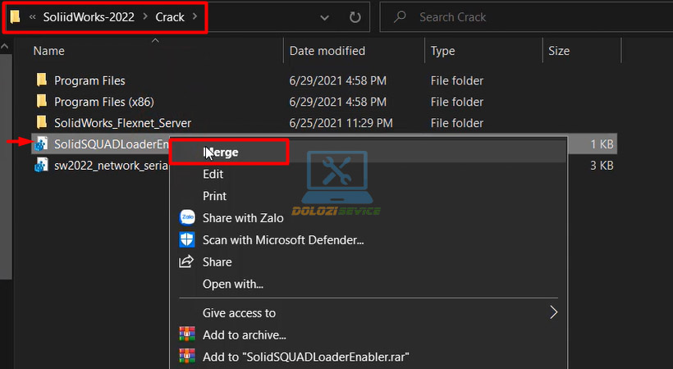This screenshot has height=369, width=673.
Task: Click WinRAR icon beside Add to SolidSQUADLoaderEnabler.rar
Action: [x=186, y=356]
